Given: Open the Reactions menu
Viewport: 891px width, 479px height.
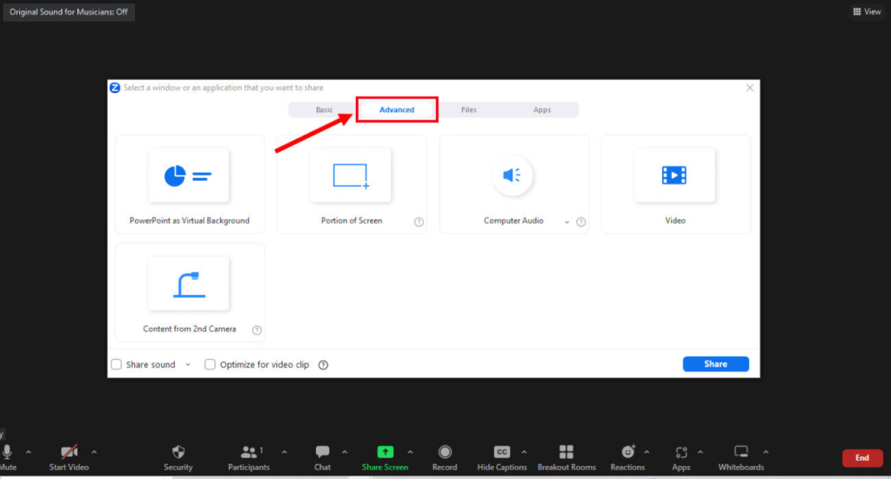Looking at the screenshot, I should coord(627,458).
